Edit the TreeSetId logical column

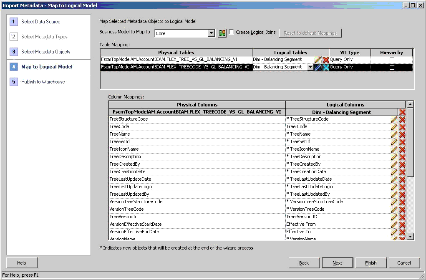click(394, 142)
